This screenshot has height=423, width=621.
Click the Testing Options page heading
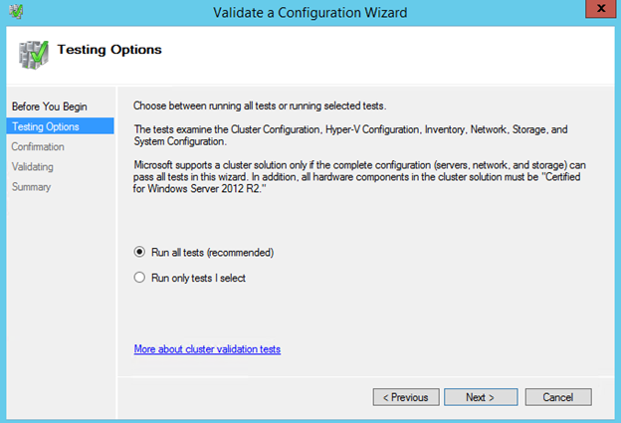(109, 49)
